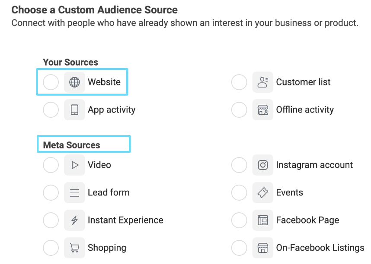Click the Offline activity store icon
This screenshot has height=264, width=371.
tap(263, 110)
